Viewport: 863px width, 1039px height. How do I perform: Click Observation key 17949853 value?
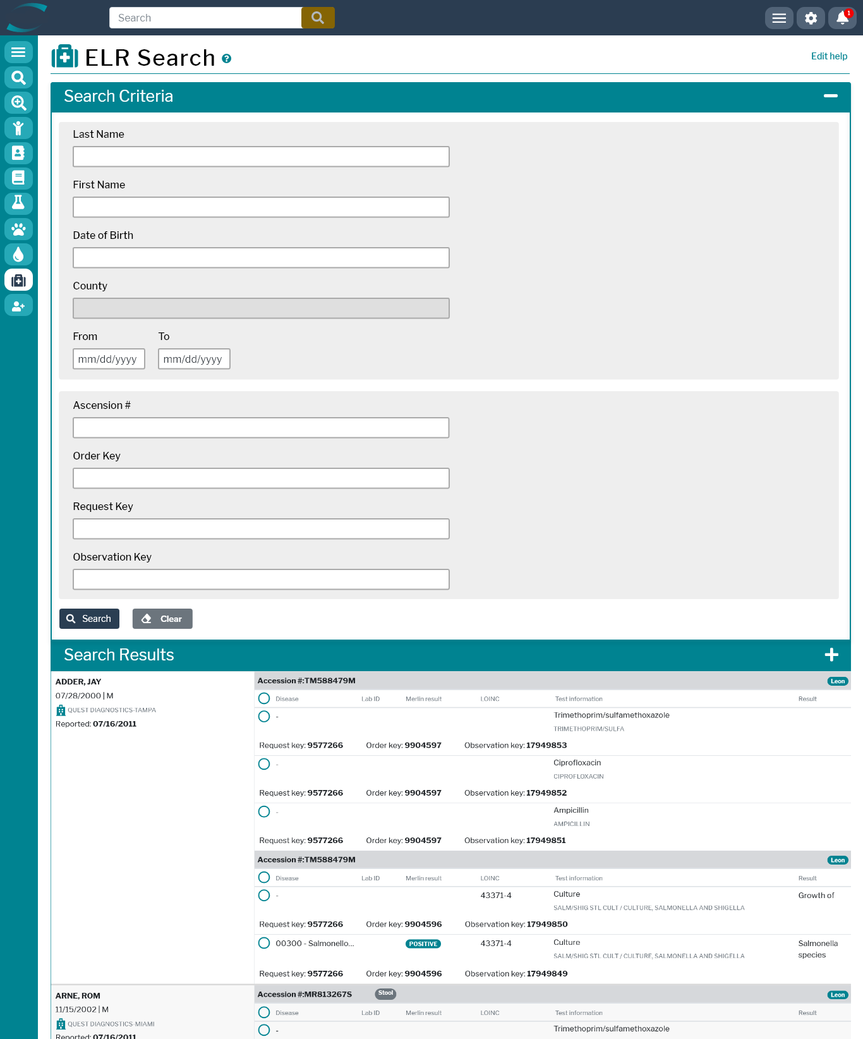[x=546, y=746]
